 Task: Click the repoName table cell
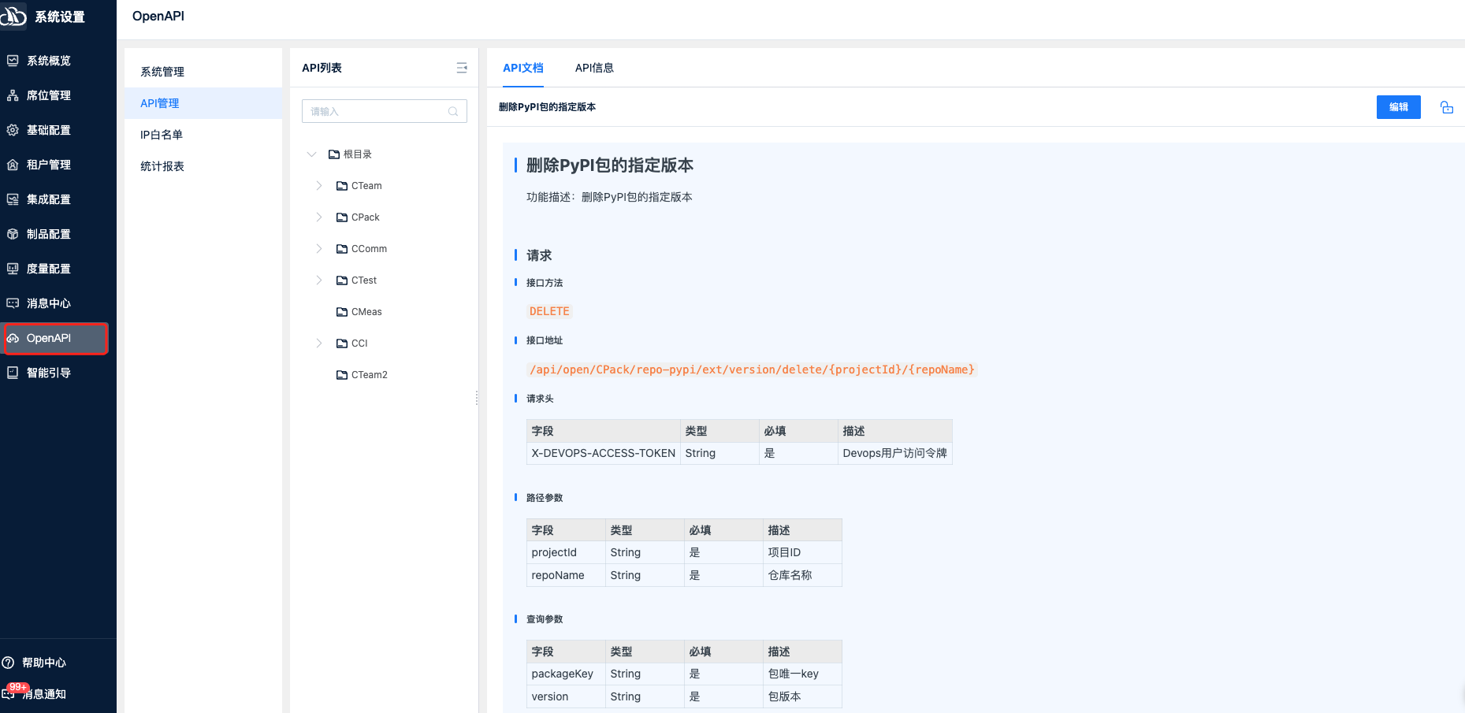click(567, 575)
